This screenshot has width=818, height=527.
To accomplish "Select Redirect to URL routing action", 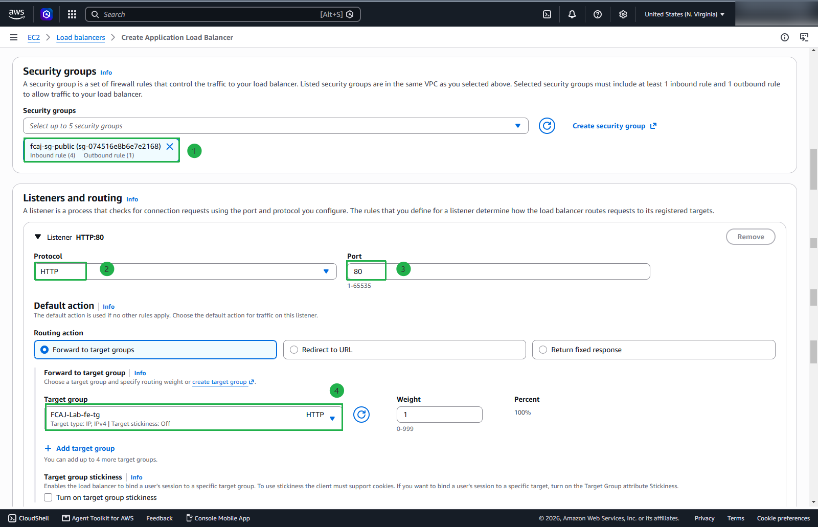I will click(404, 350).
